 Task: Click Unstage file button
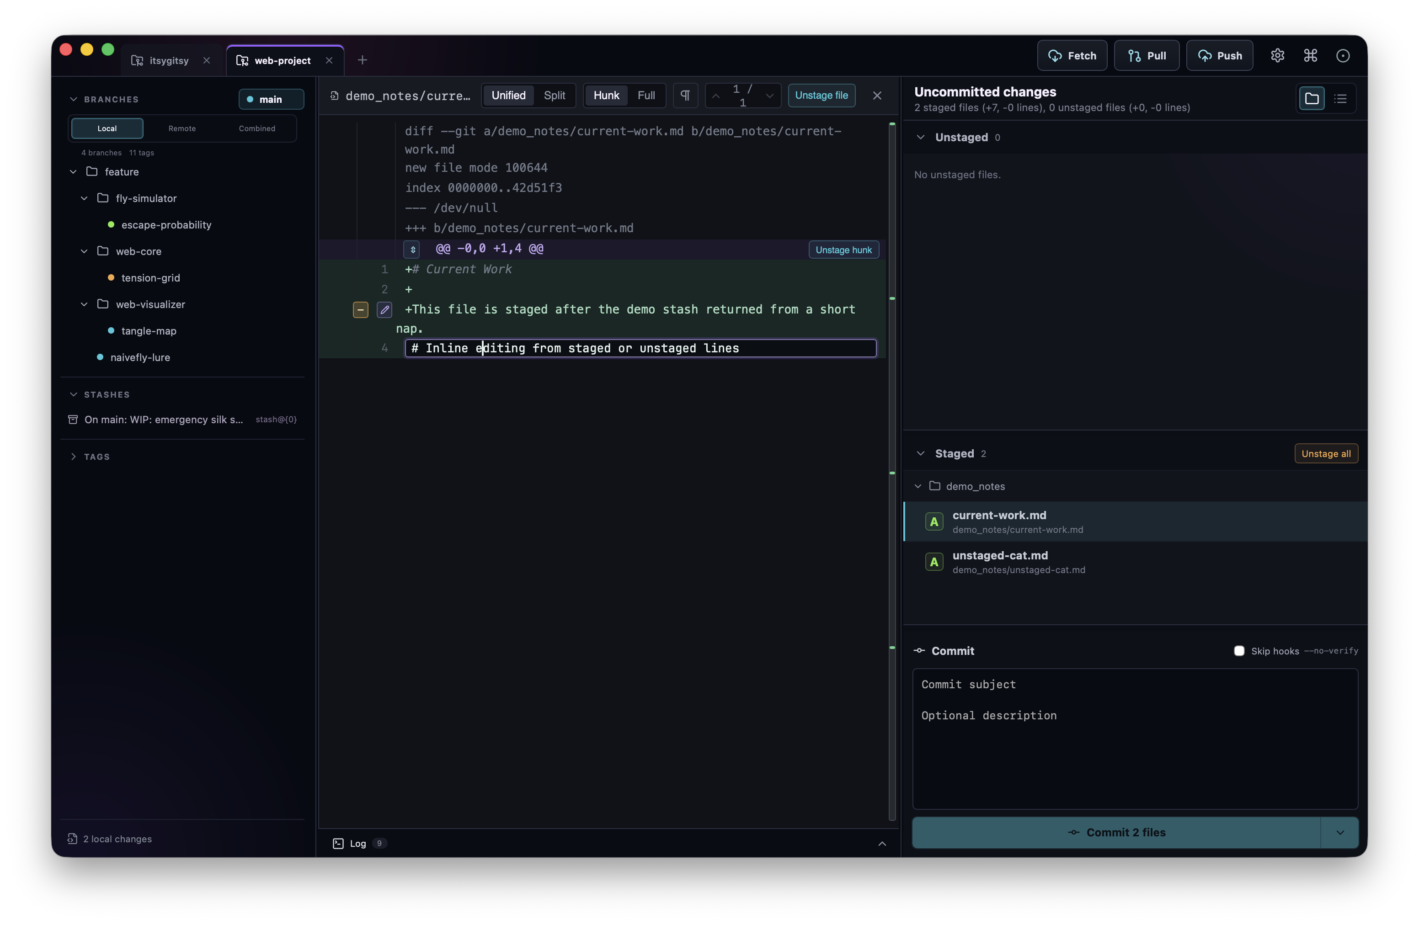[x=821, y=96]
